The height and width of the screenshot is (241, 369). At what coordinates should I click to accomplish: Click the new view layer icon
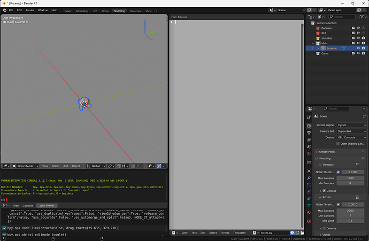tap(359, 10)
